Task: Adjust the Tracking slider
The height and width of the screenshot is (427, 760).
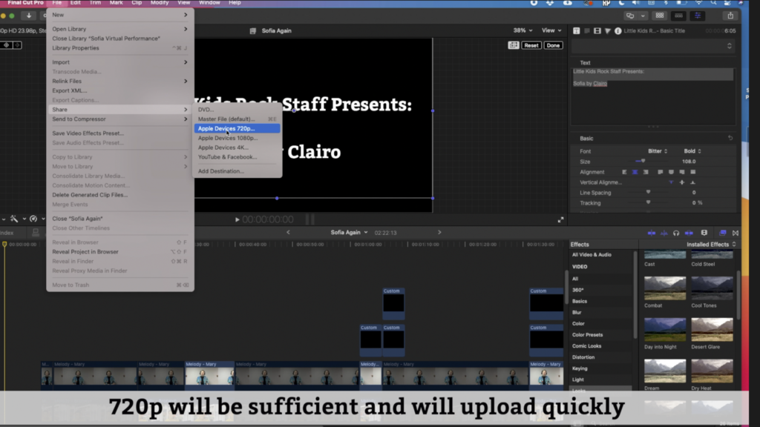Action: pyautogui.click(x=648, y=202)
